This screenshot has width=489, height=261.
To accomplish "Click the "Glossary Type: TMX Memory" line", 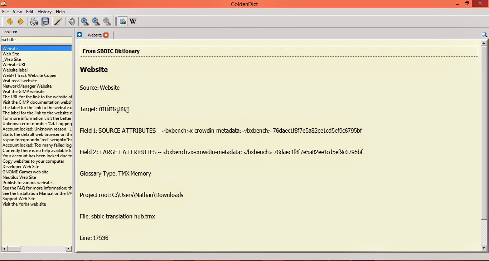I will click(116, 174).
